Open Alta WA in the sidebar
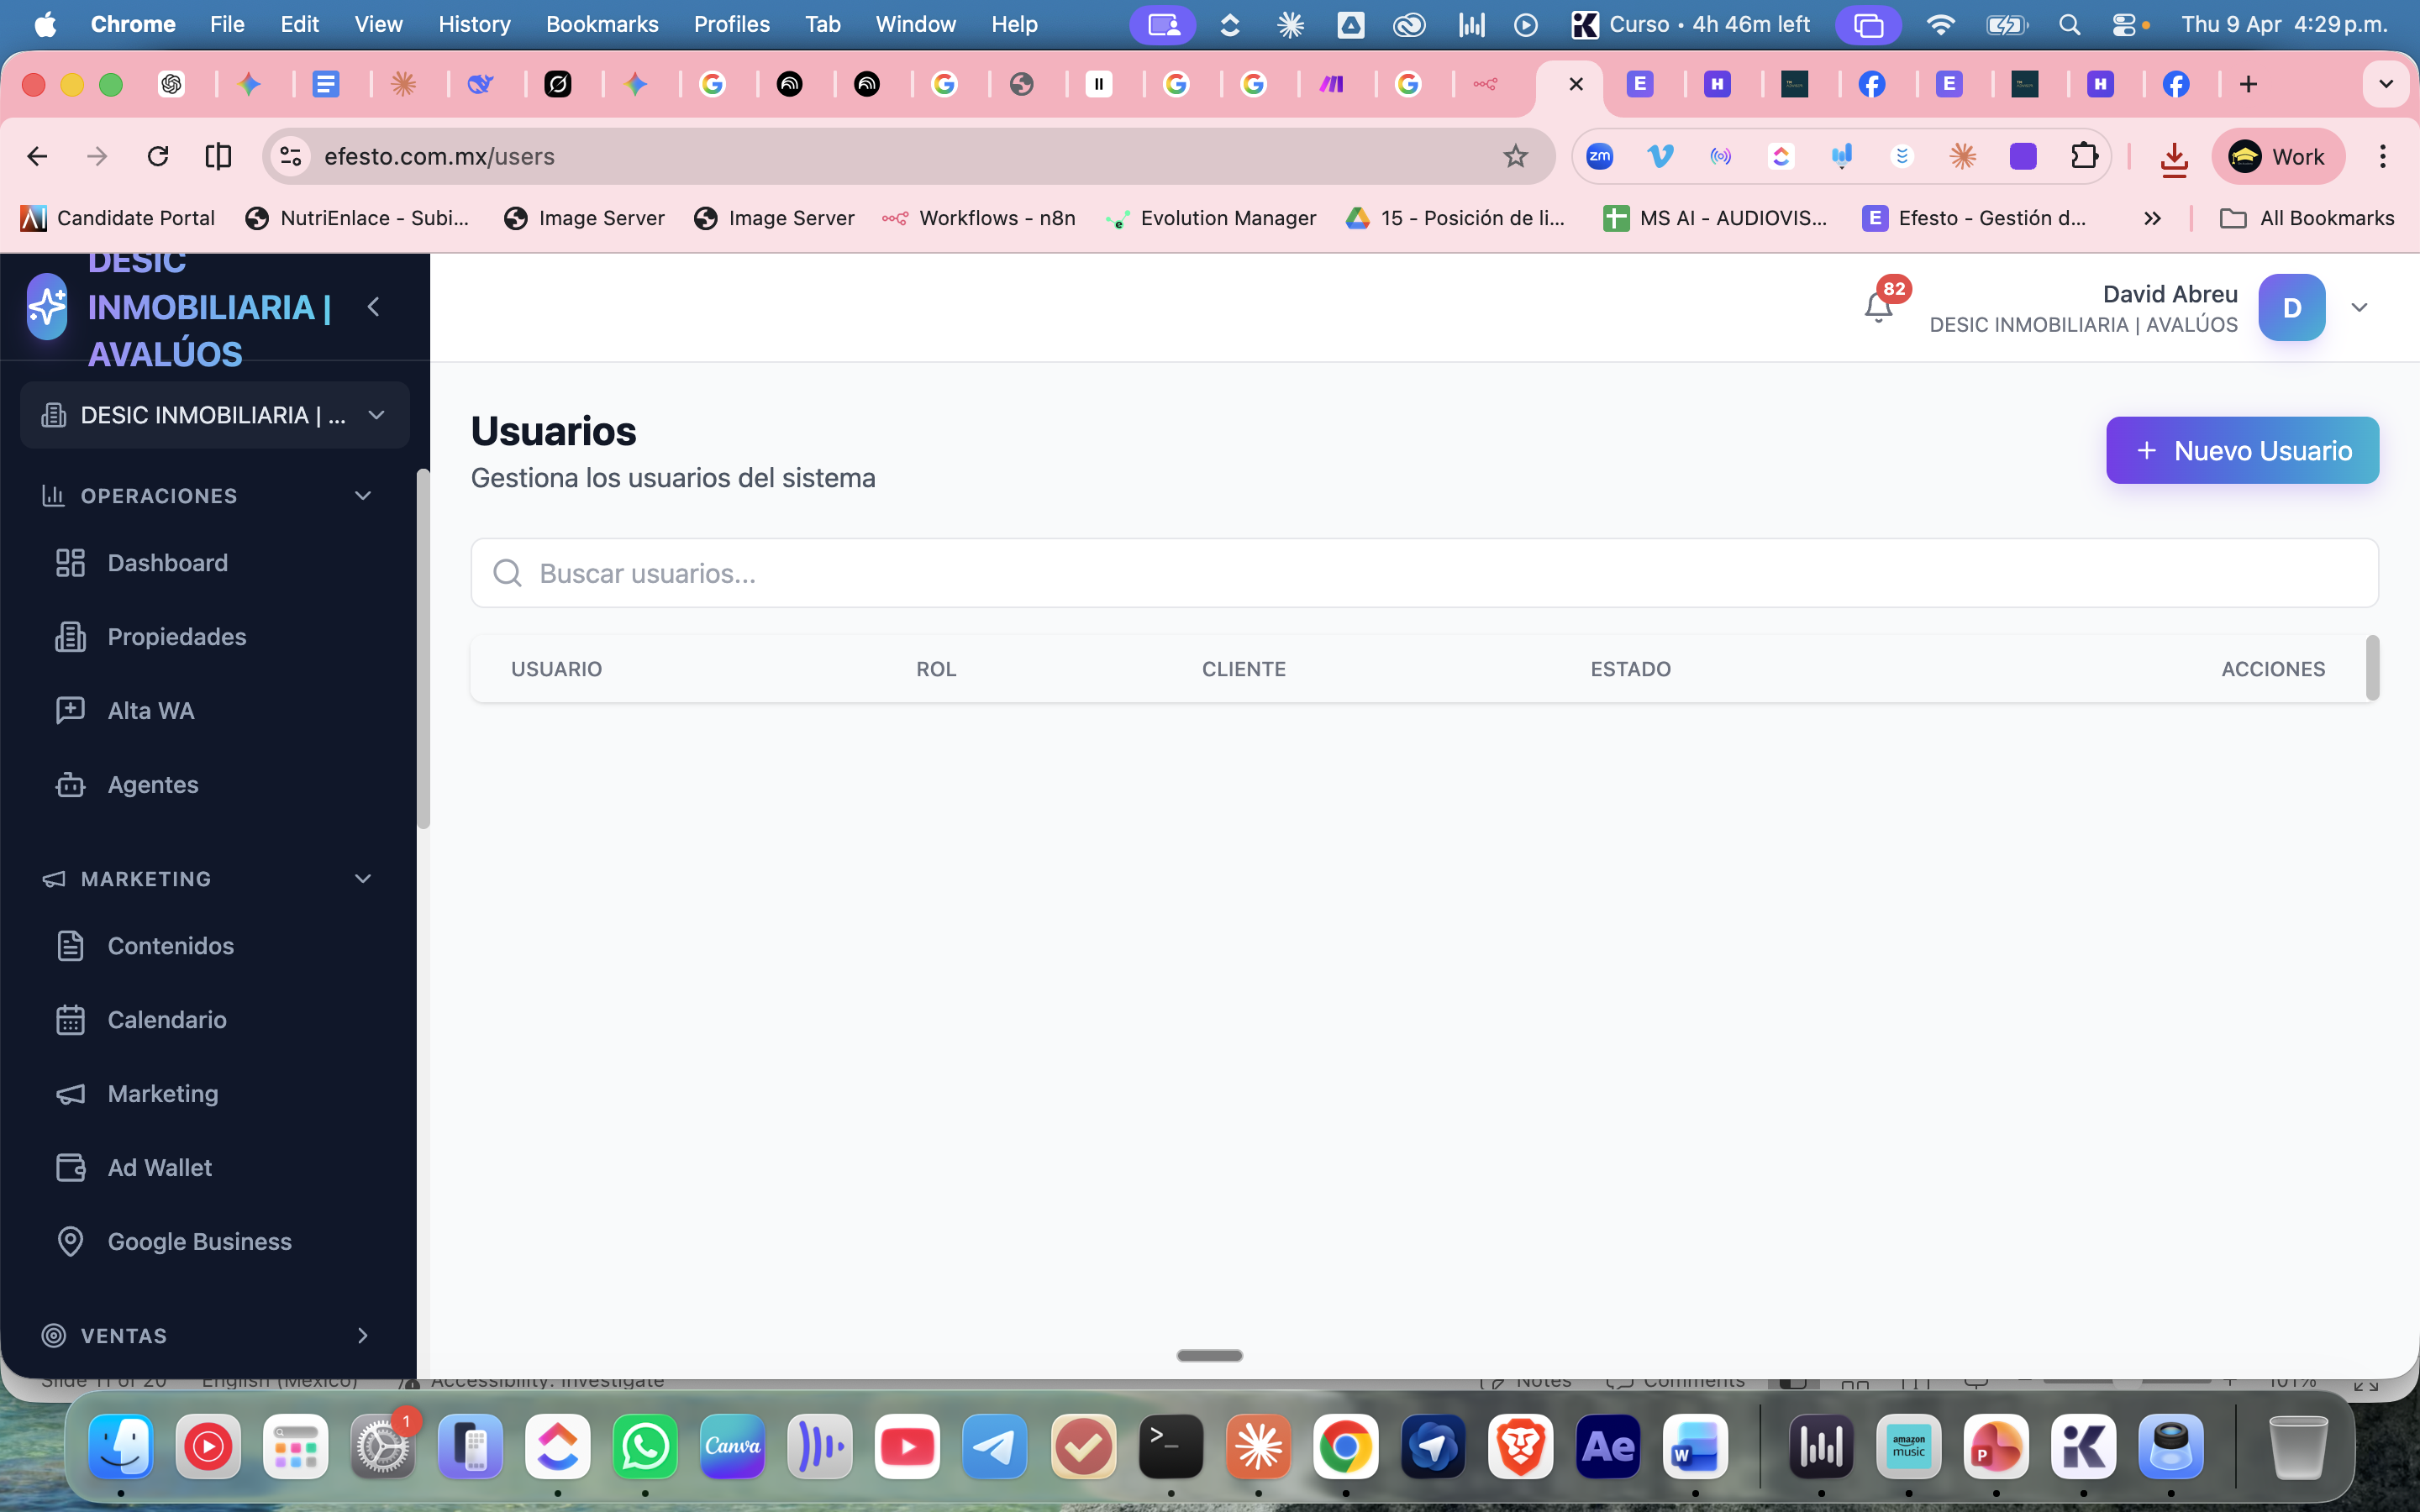Image resolution: width=2420 pixels, height=1512 pixels. 150,711
